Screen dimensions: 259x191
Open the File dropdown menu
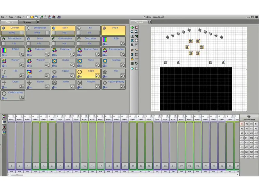pyautogui.click(x=3, y=17)
